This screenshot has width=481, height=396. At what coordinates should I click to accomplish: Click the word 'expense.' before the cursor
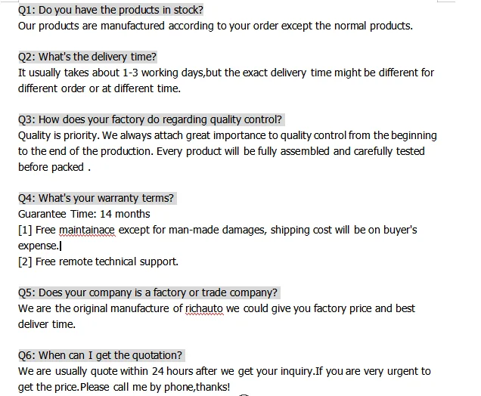point(38,246)
